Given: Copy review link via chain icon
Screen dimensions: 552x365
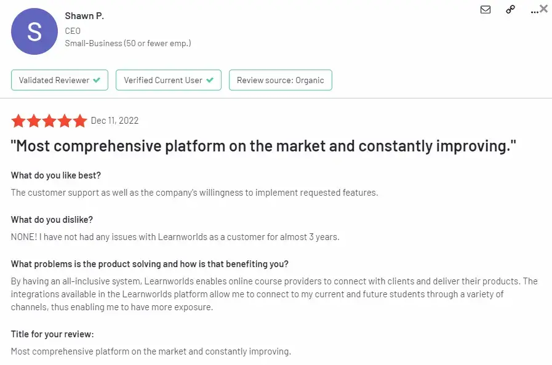Looking at the screenshot, I should pyautogui.click(x=510, y=9).
